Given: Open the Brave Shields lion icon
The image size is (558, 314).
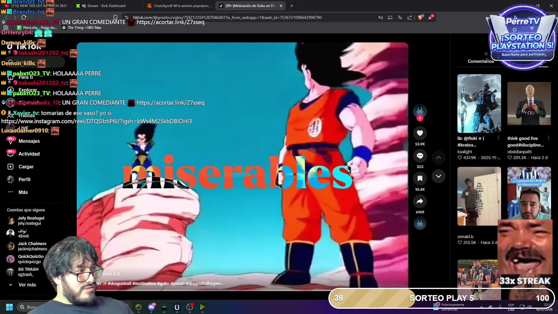Looking at the screenshot, I should pyautogui.click(x=420, y=17).
